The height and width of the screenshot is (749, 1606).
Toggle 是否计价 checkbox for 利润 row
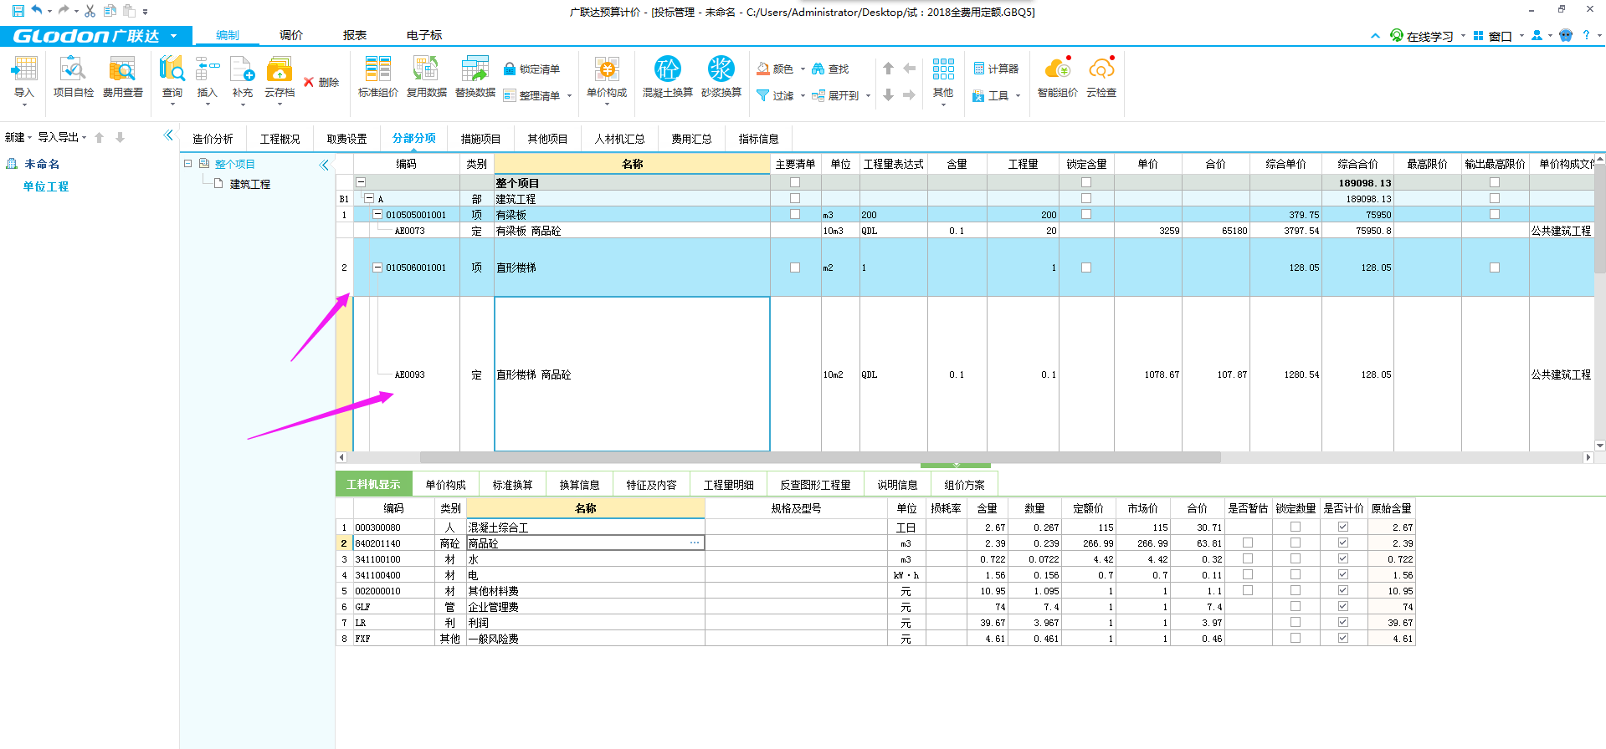click(x=1343, y=622)
